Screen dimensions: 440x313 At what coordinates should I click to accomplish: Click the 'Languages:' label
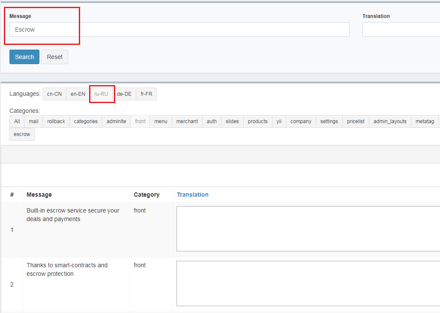coord(25,94)
